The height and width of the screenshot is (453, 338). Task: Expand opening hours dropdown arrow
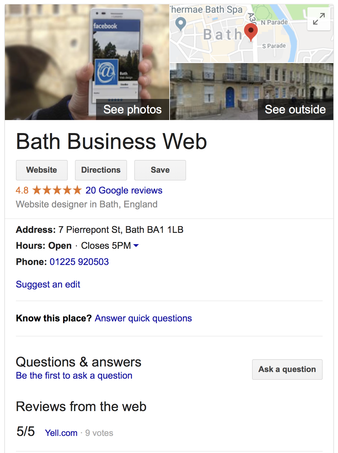point(136,246)
